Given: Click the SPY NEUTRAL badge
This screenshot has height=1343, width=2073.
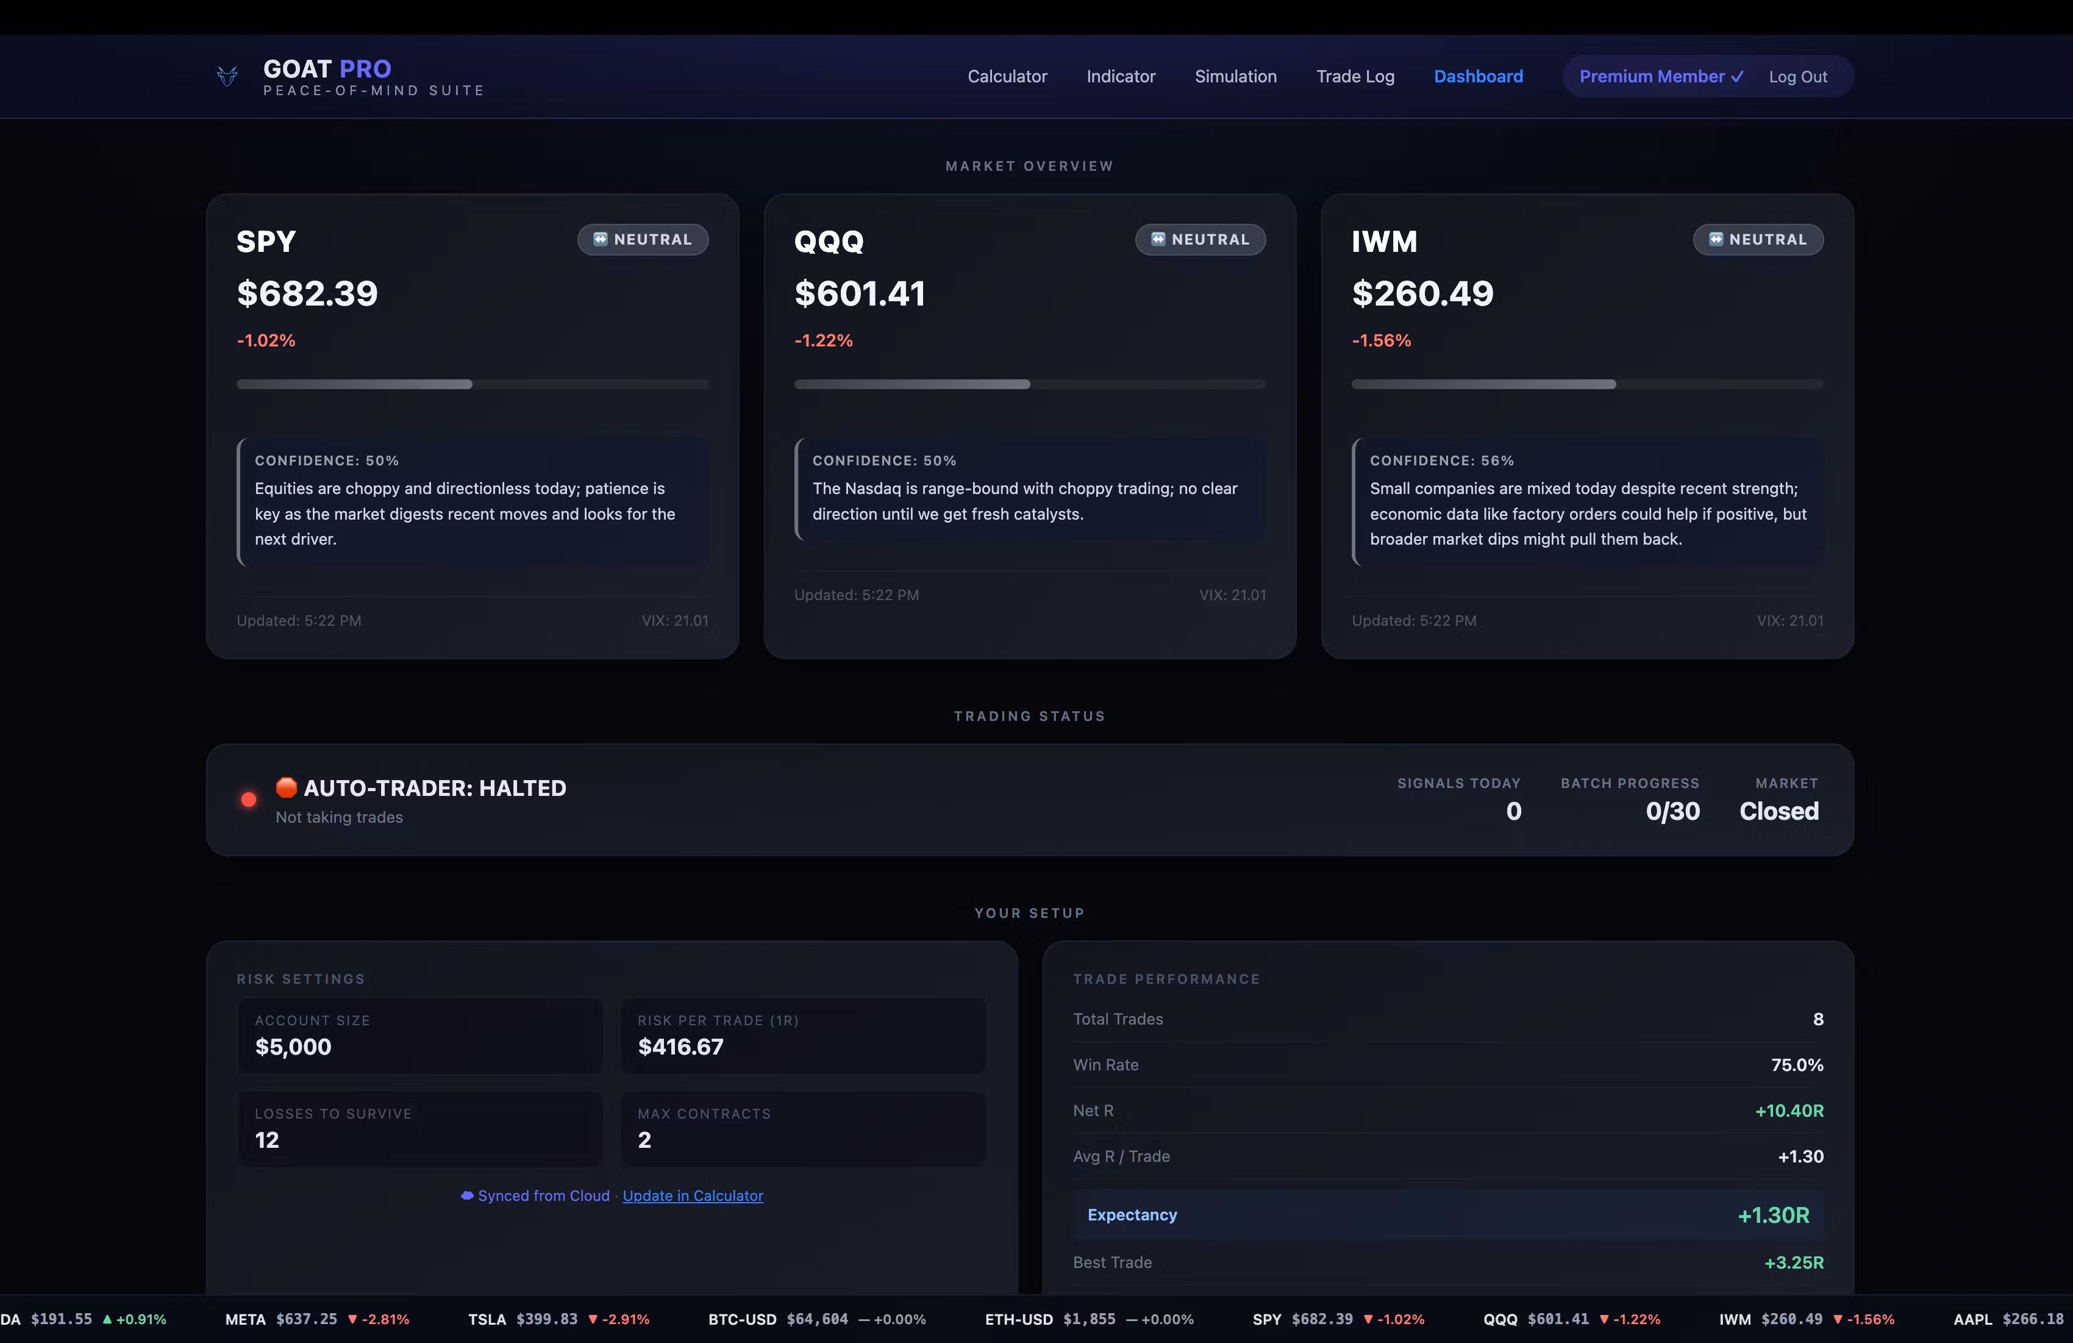Looking at the screenshot, I should pyautogui.click(x=643, y=240).
